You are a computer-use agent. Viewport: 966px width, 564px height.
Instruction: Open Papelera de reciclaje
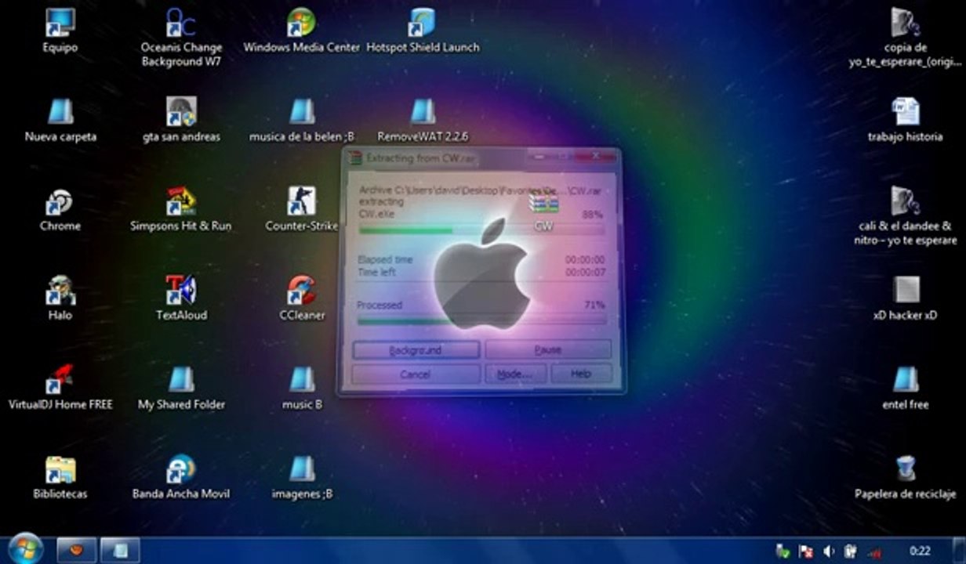pyautogui.click(x=906, y=478)
